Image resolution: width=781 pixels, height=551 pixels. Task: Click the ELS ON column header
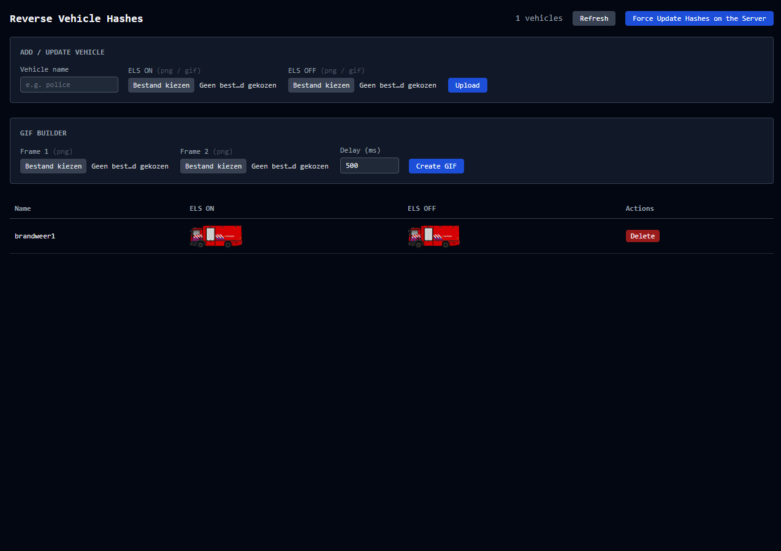[202, 208]
